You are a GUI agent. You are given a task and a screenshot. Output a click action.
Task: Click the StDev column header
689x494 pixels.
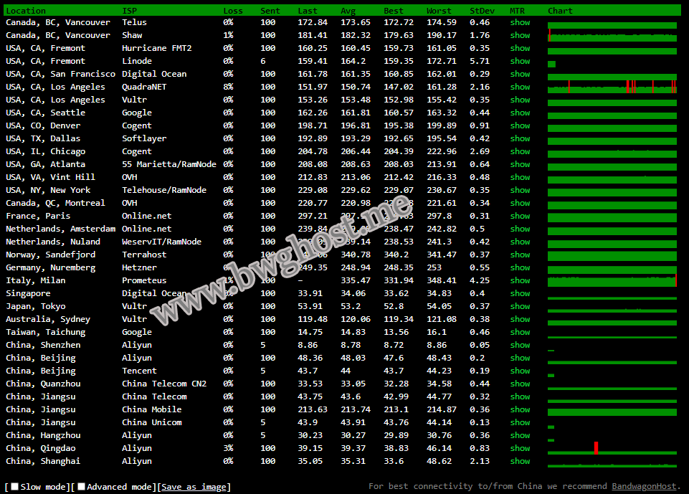click(x=482, y=11)
